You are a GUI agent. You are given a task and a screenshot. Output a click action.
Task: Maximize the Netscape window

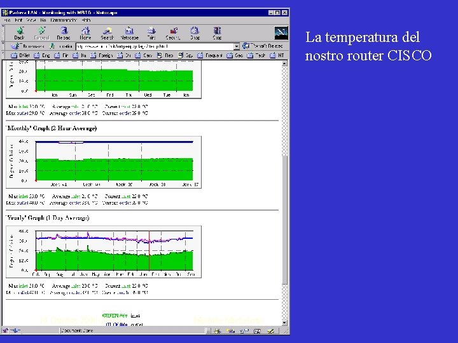(277, 13)
